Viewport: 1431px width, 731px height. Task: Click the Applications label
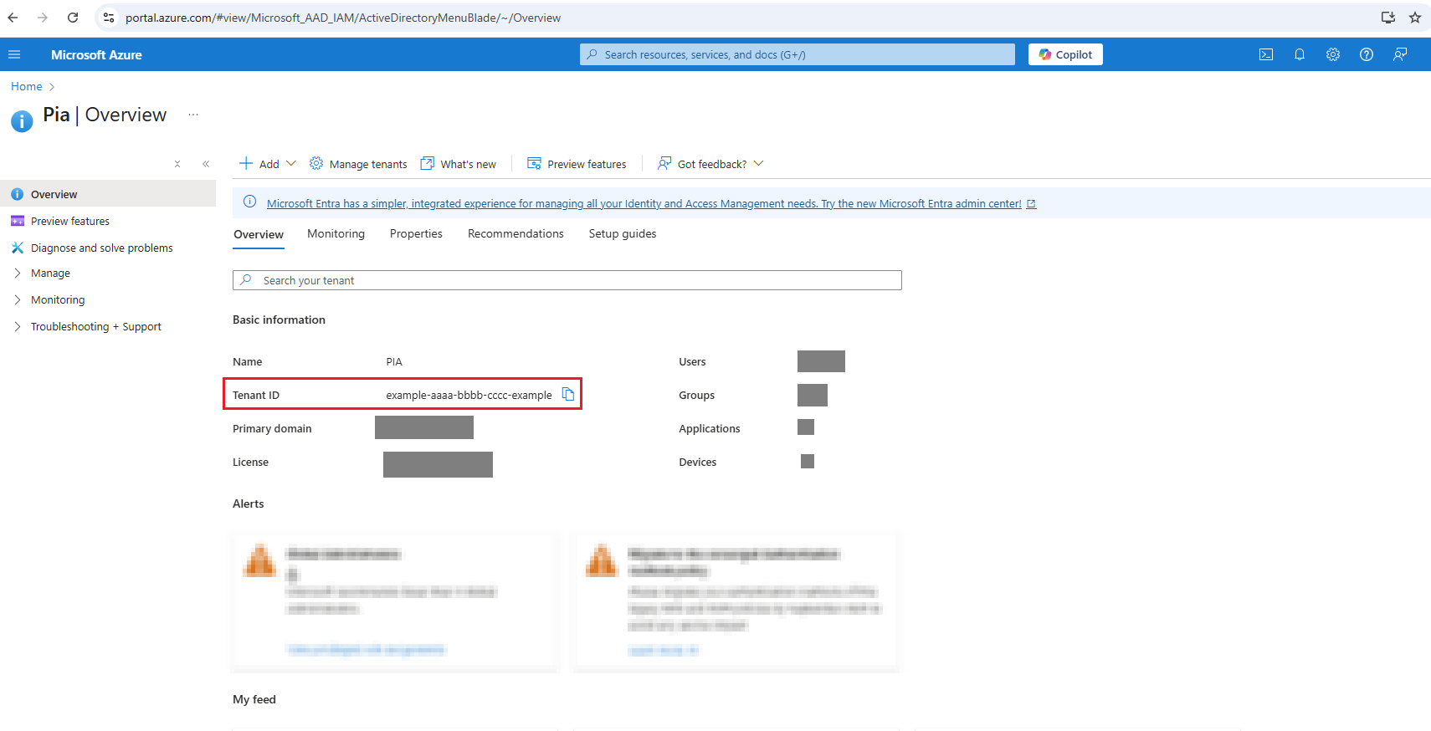(x=710, y=428)
